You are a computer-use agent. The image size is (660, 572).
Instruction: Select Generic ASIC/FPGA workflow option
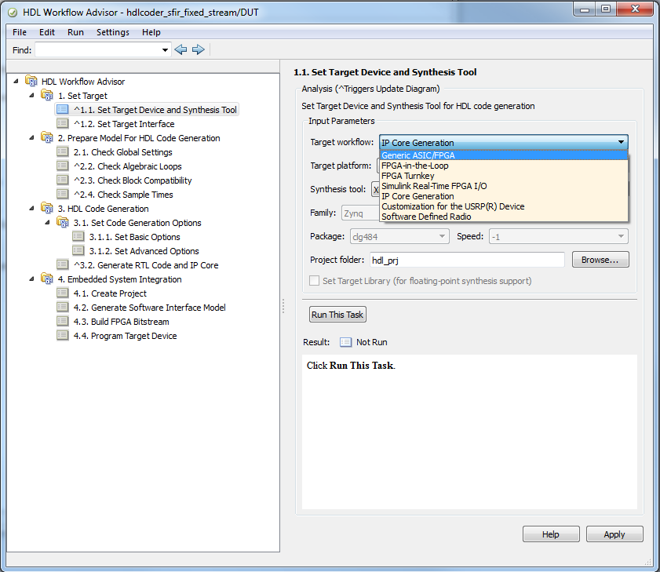click(x=503, y=155)
